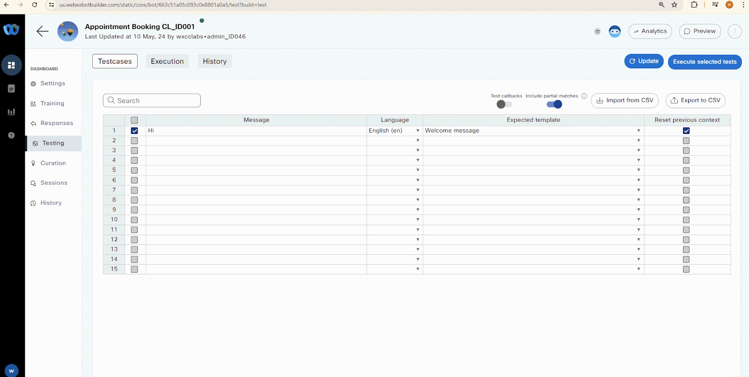749x377 pixels.
Task: Click the back arrow icon
Action: tap(43, 31)
